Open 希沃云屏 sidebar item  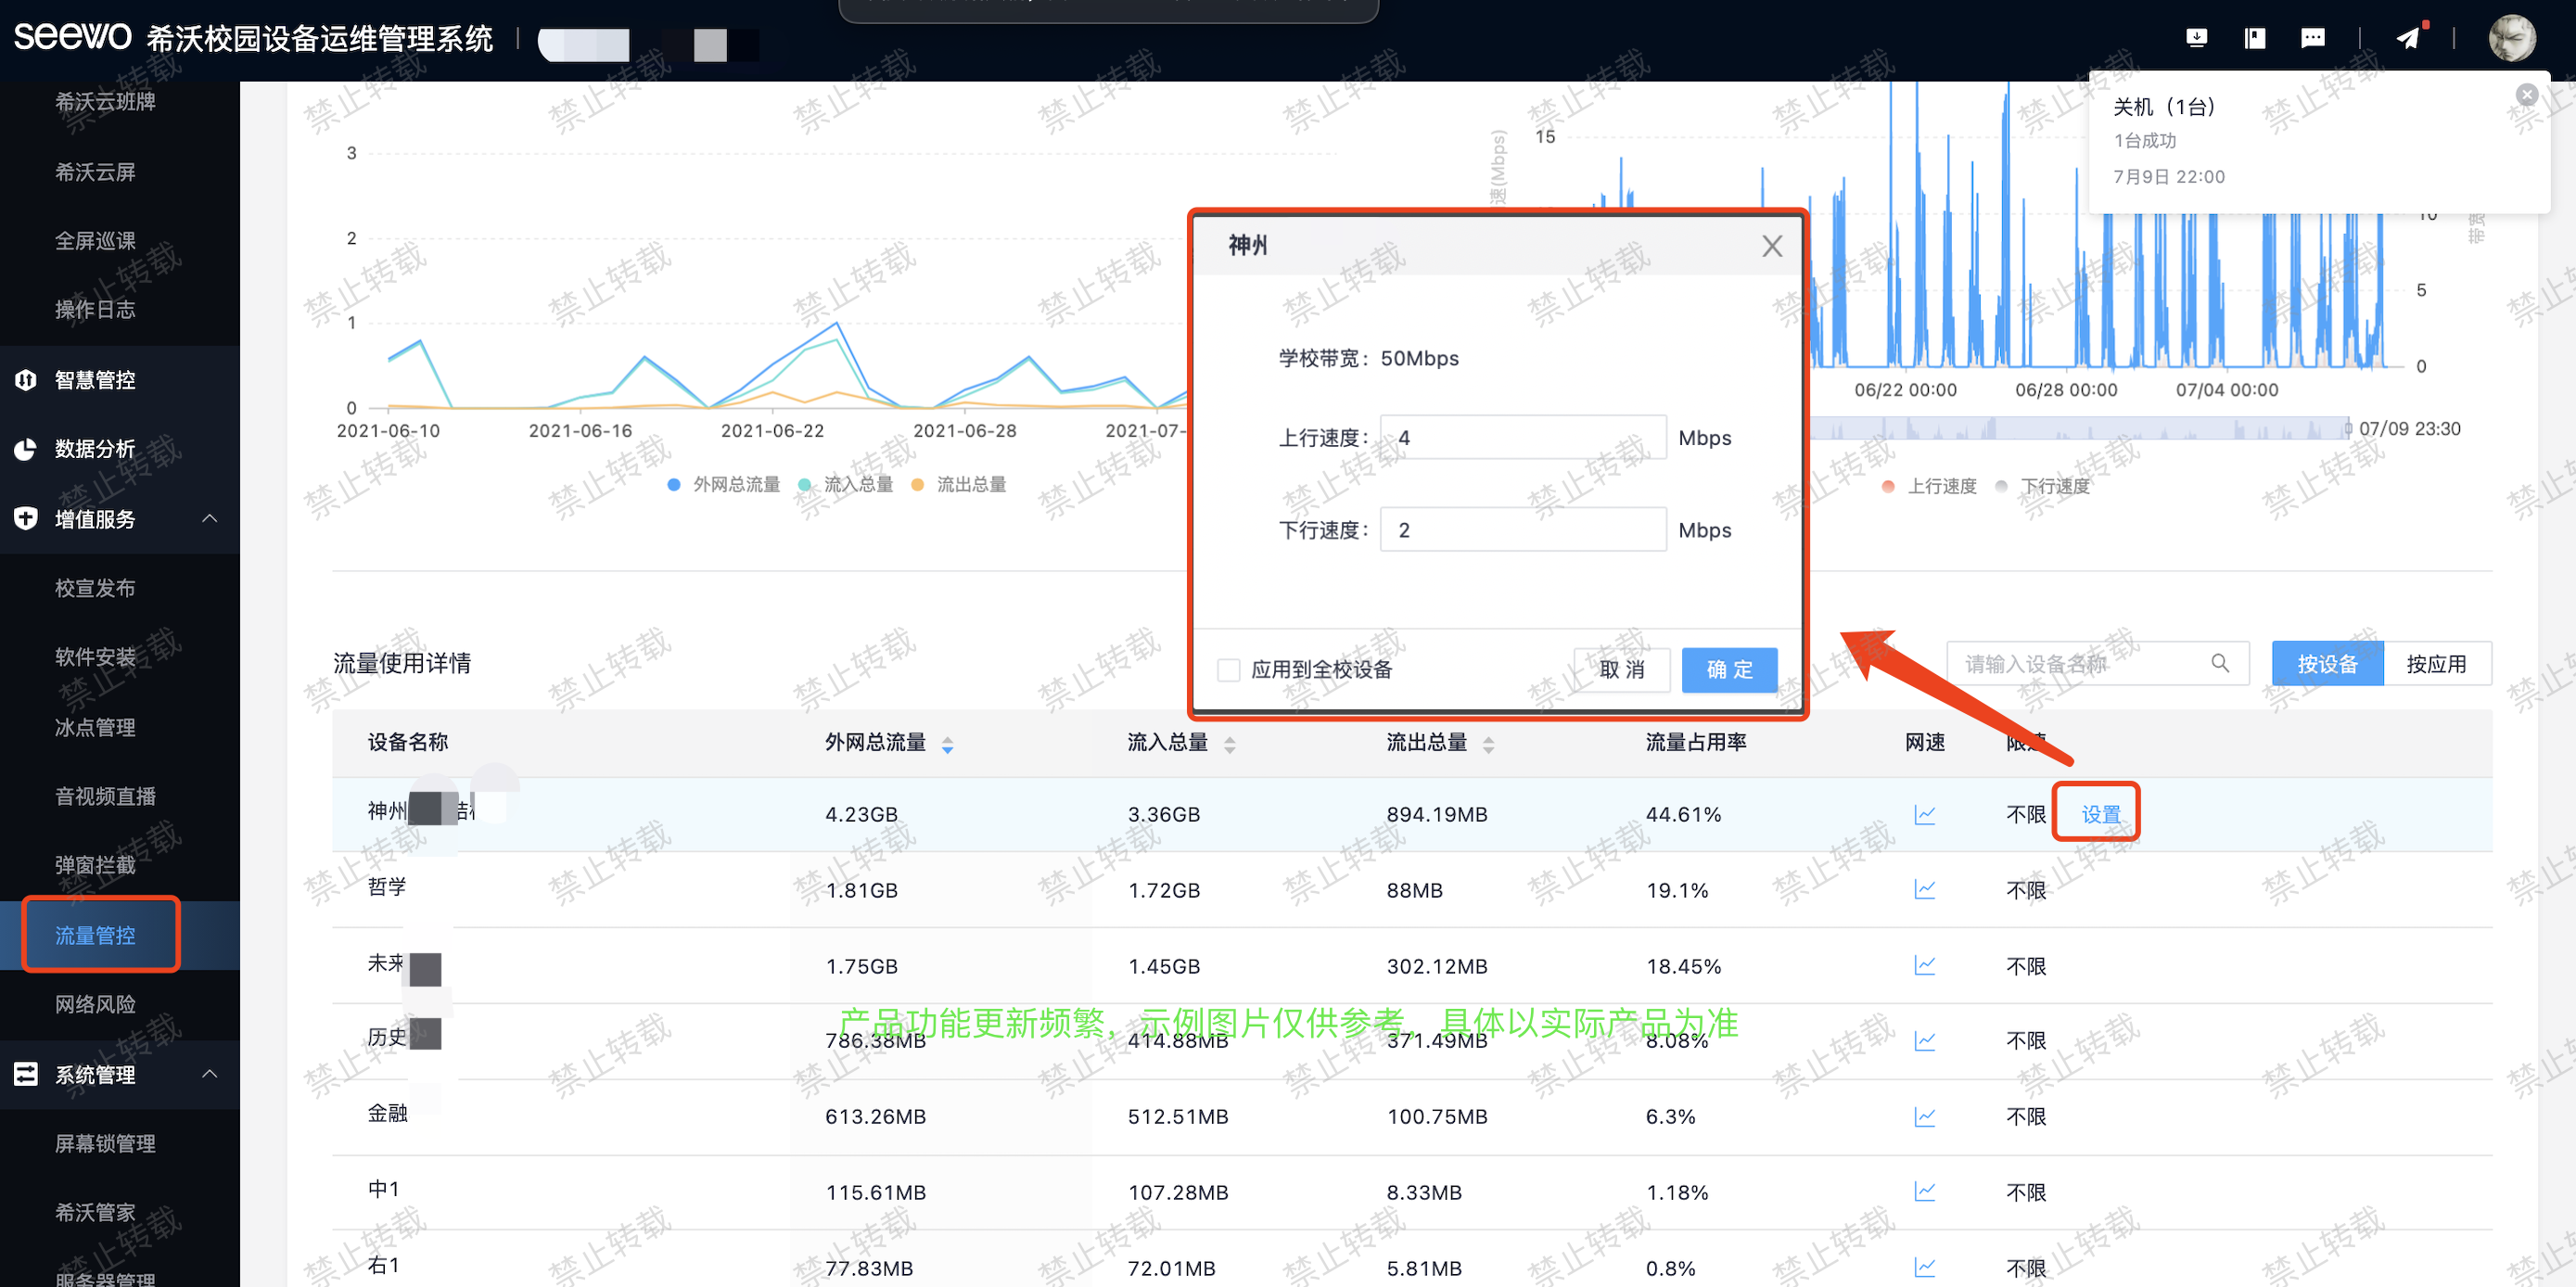click(95, 172)
